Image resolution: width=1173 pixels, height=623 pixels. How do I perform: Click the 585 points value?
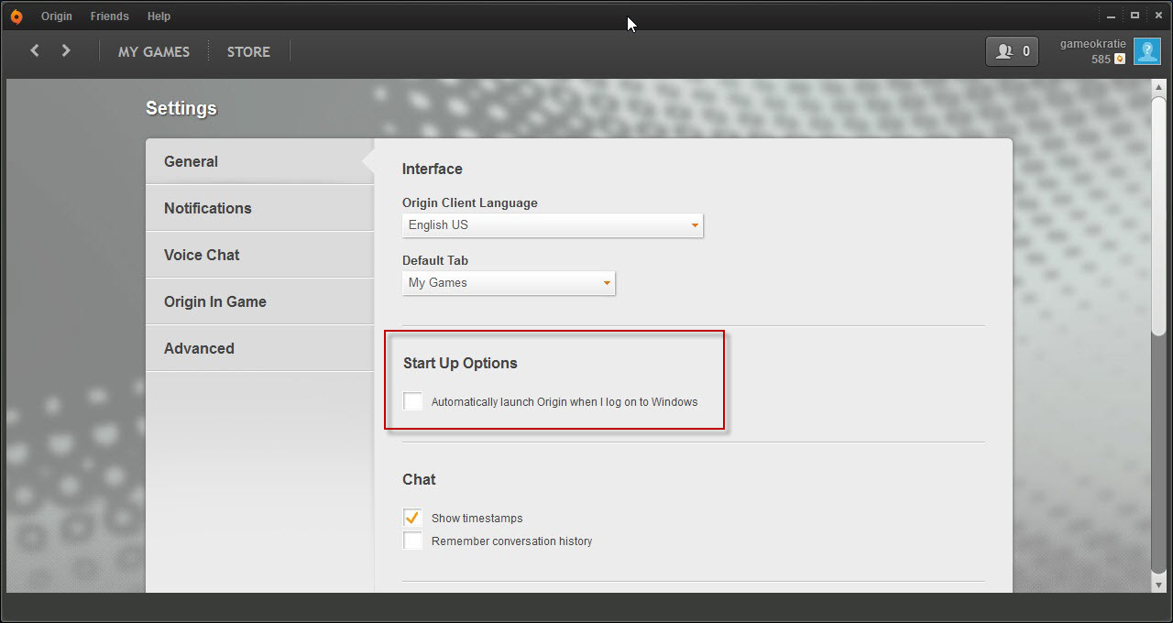(x=1101, y=60)
